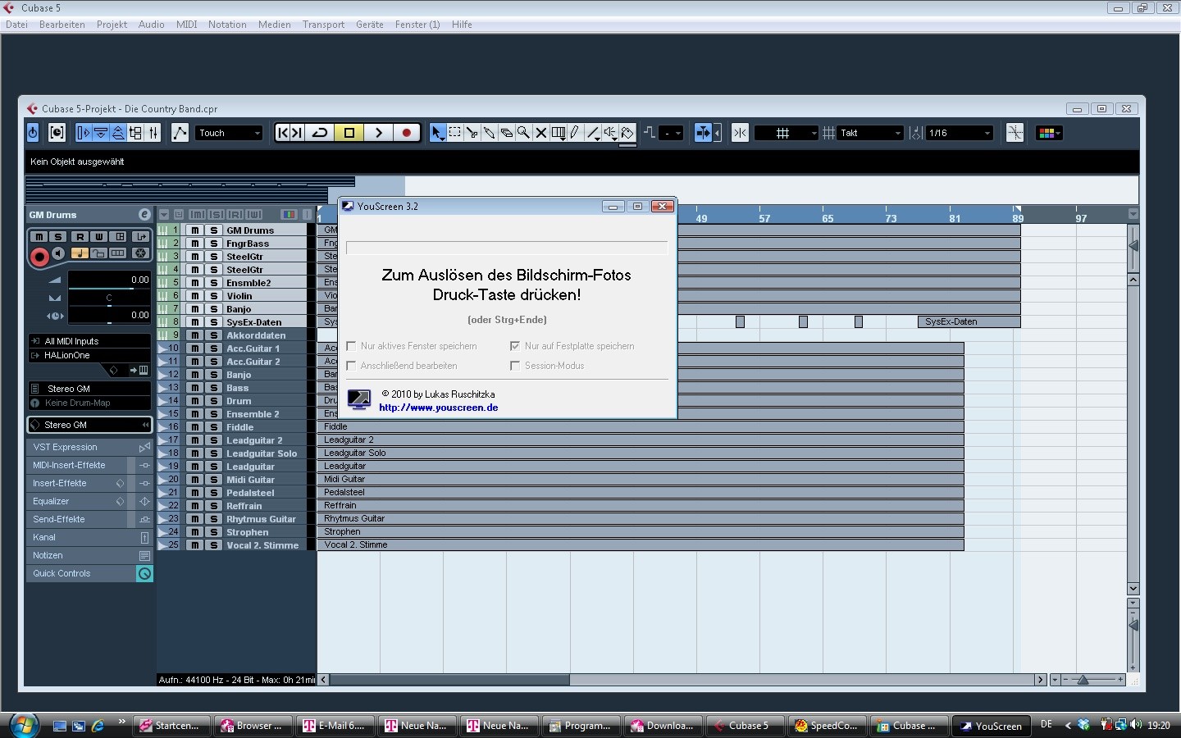Open the 1/16 quantize dropdown
The width and height of the screenshot is (1181, 738).
coord(960,133)
